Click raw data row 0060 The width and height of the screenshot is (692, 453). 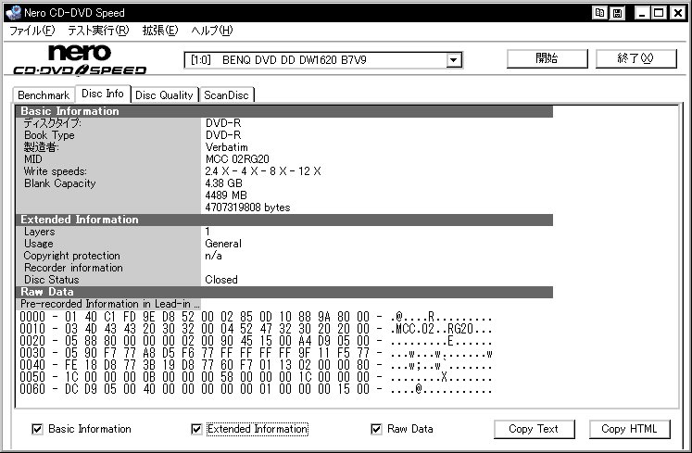click(x=256, y=389)
